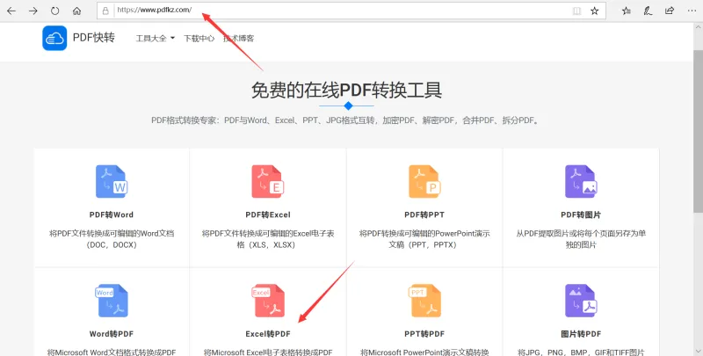Click the 图片转PDF icon
This screenshot has height=356, width=703.
581,301
